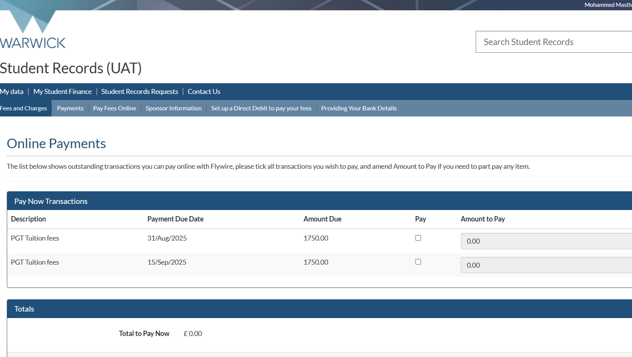Select the Pay Fees Online tab

tap(115, 108)
